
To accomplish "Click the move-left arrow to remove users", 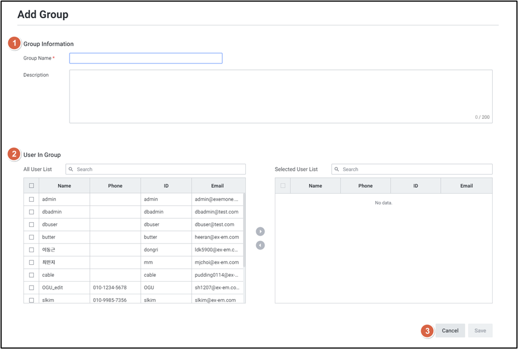I will coord(260,245).
